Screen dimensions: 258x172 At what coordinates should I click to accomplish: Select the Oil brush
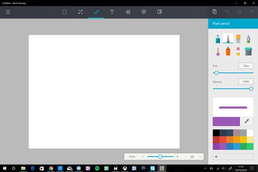tap(238, 39)
